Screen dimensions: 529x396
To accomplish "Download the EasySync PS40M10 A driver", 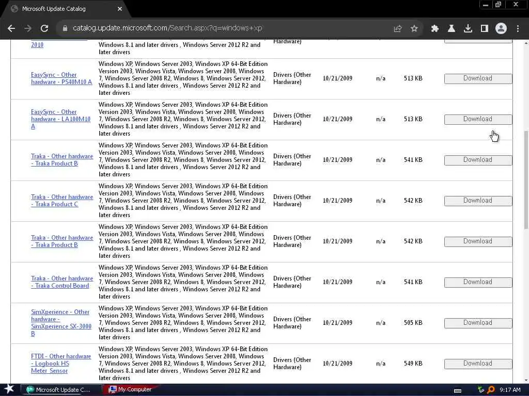I will pyautogui.click(x=478, y=78).
